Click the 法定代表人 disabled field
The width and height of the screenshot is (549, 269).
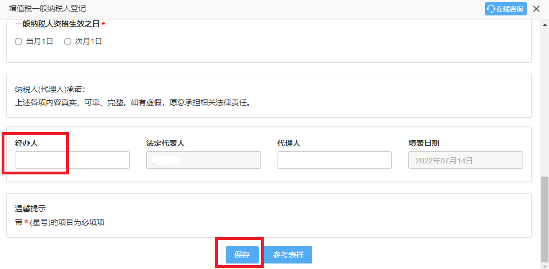coord(204,160)
